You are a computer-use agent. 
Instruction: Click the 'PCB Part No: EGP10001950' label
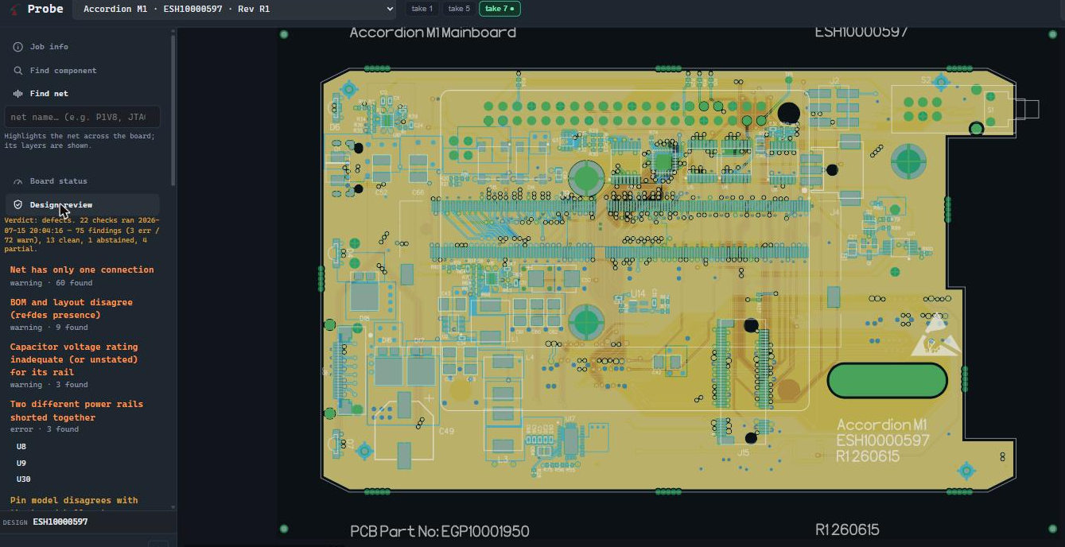point(440,531)
